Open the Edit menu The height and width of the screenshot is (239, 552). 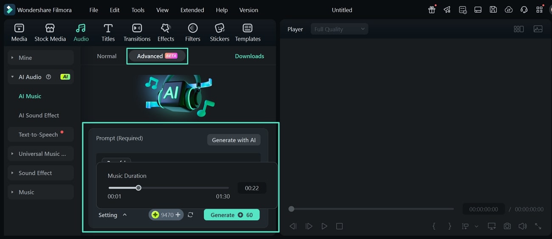click(x=115, y=10)
